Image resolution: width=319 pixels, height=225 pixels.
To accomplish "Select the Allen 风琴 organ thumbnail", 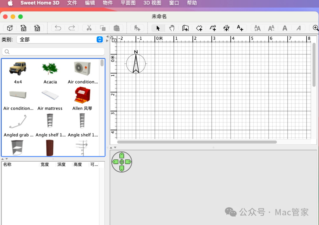I will pyautogui.click(x=82, y=95).
